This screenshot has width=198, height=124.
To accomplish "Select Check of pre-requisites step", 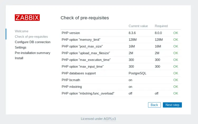I will [31, 37].
